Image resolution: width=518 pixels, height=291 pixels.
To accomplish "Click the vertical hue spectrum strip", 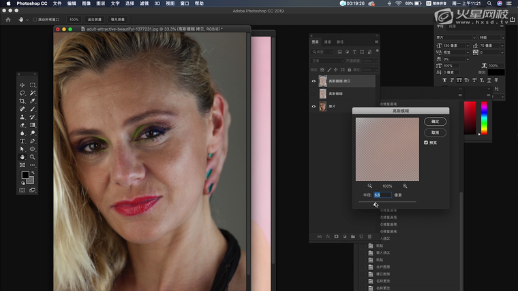I will [x=484, y=118].
